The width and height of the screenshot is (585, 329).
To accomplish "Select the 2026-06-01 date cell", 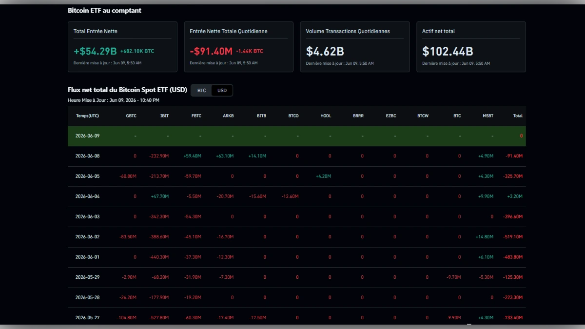I will click(87, 257).
